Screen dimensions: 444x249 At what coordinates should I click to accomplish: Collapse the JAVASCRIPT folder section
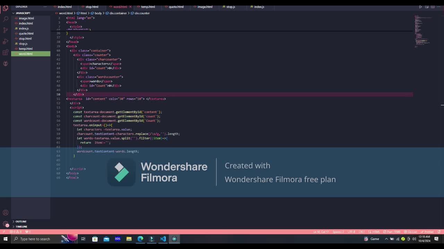coord(31,13)
